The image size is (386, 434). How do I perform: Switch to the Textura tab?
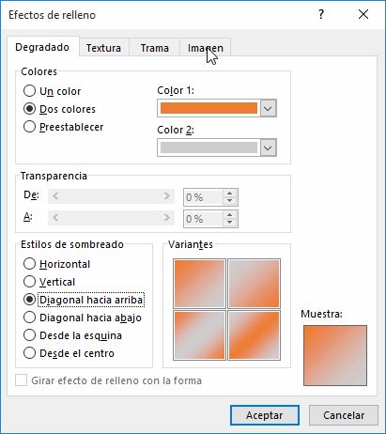(103, 48)
